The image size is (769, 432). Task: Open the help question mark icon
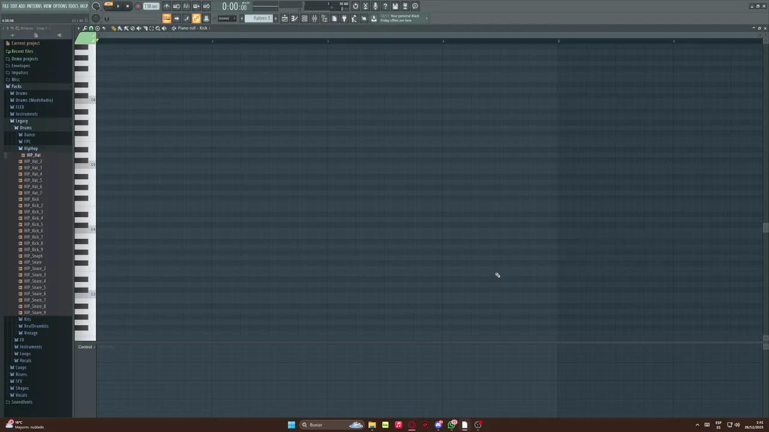385,6
